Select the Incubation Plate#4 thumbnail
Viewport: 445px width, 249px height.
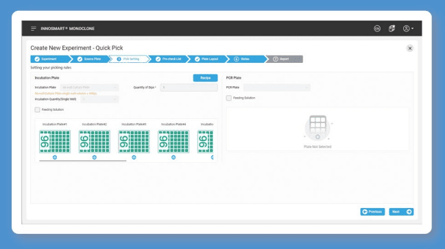[x=173, y=142]
